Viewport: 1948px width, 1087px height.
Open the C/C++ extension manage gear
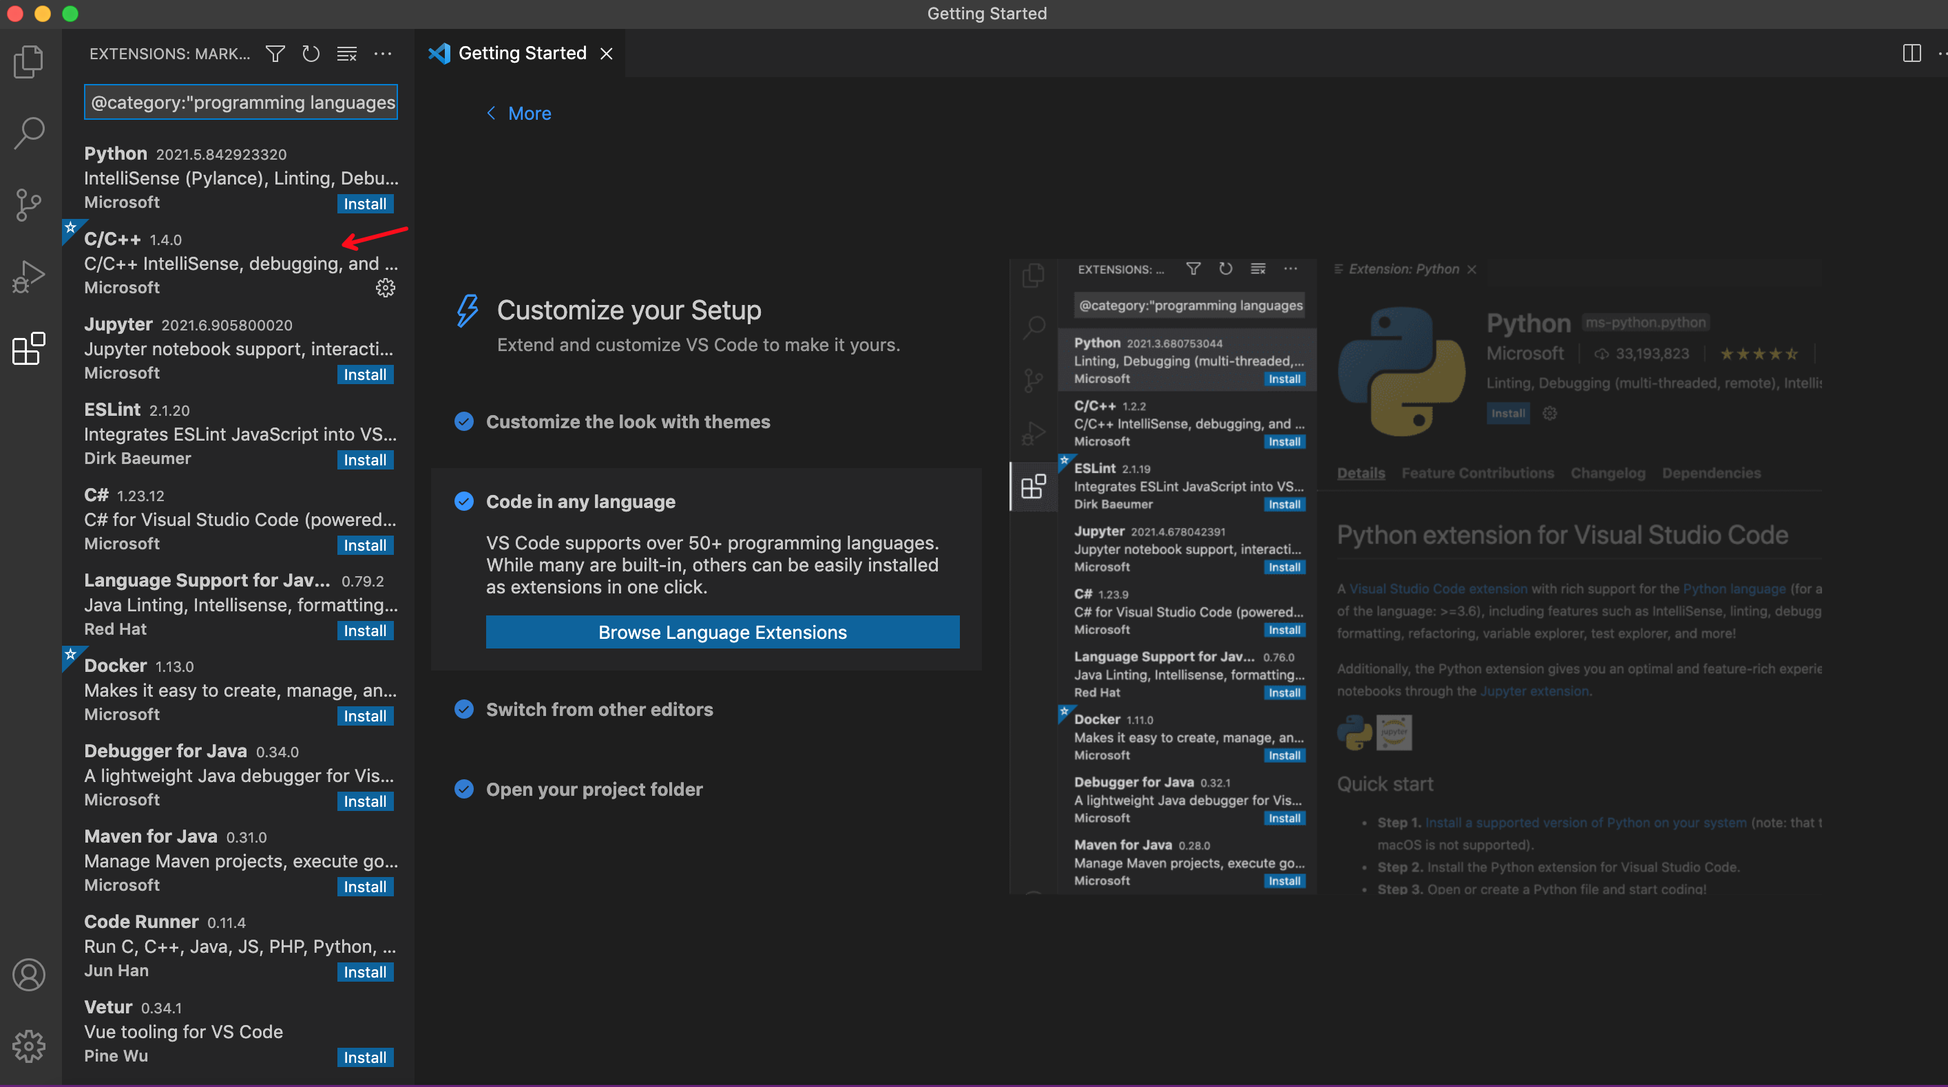coord(386,288)
